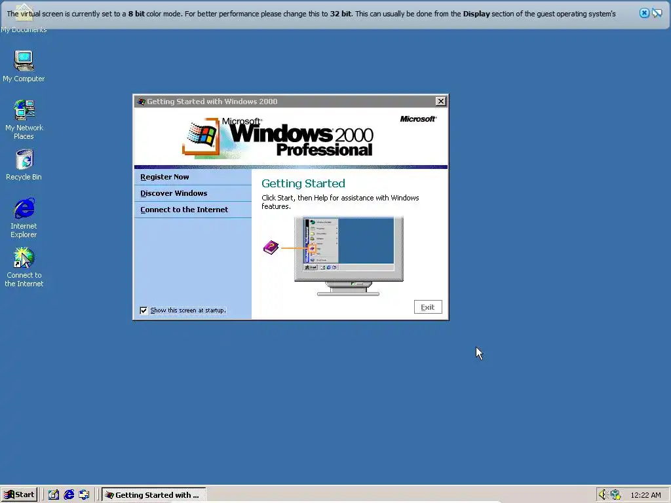
Task: Open Register Now link
Action: coord(164,177)
